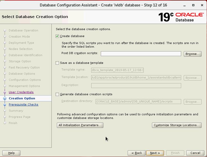Cancel the database configuration wizard
This screenshot has width=207, height=157.
click(x=195, y=153)
